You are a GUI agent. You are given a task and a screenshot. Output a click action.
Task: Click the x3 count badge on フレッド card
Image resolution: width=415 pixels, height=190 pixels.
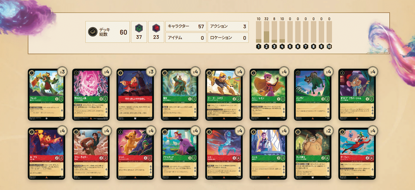(62, 72)
